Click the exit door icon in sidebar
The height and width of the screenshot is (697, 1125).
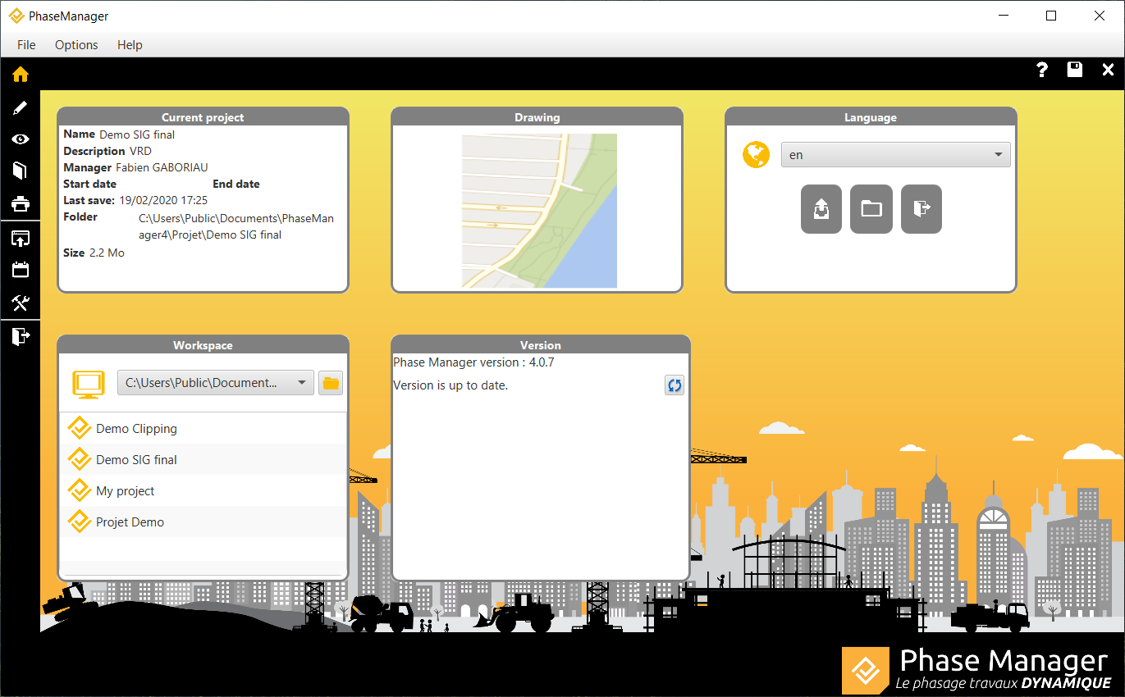[x=20, y=336]
